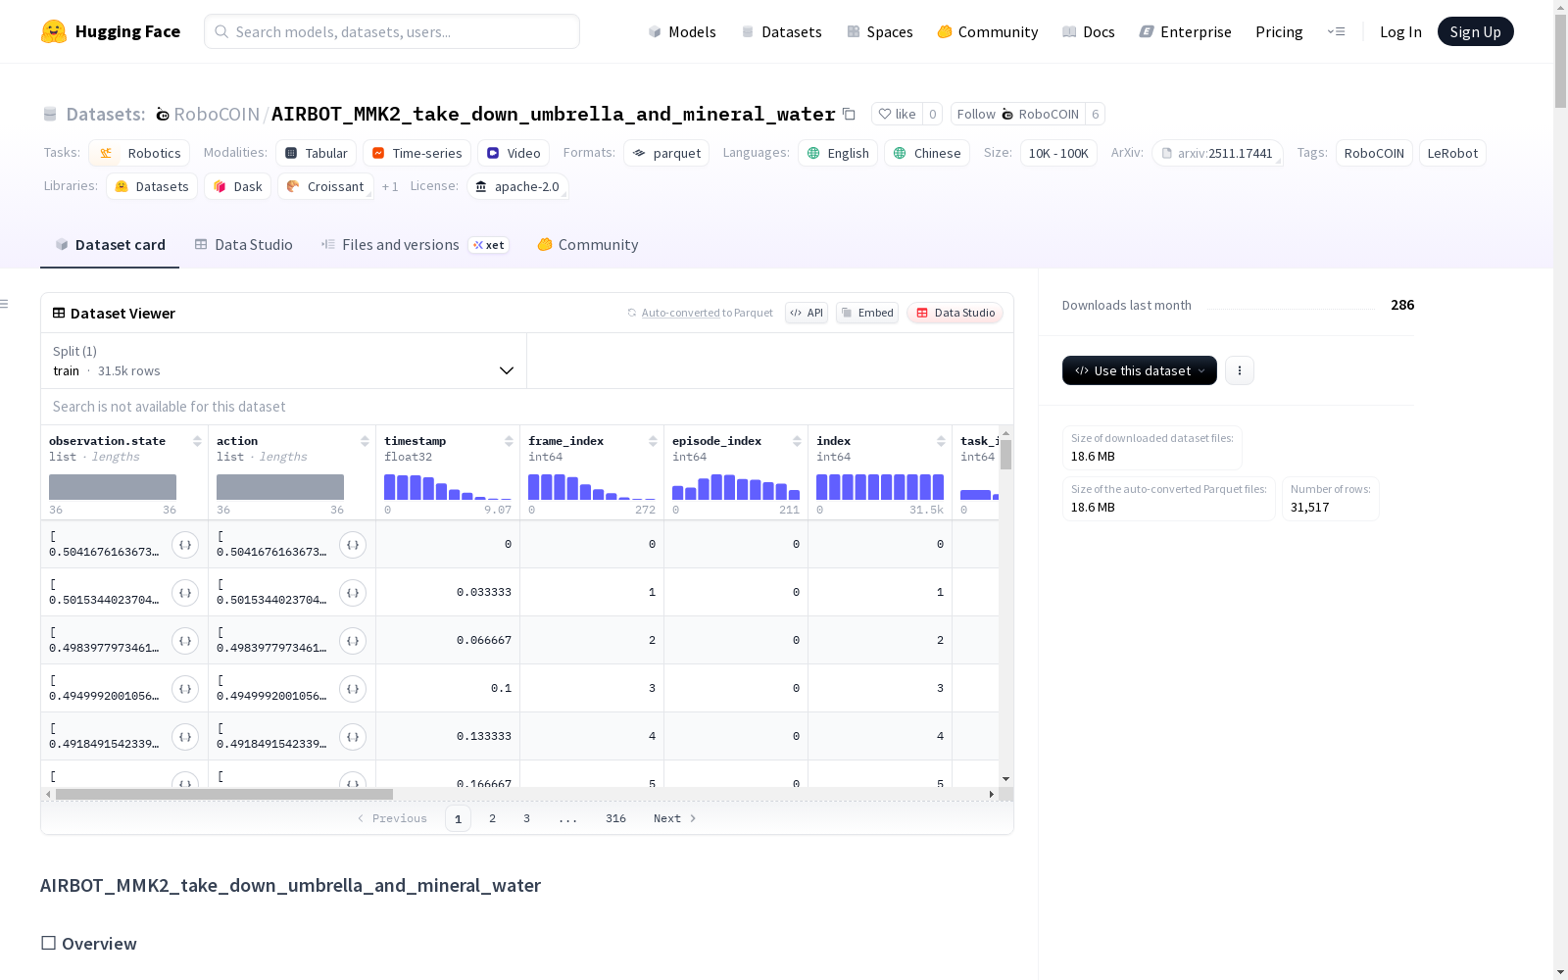Sort by frame_index column
The width and height of the screenshot is (1568, 980).
point(653,441)
